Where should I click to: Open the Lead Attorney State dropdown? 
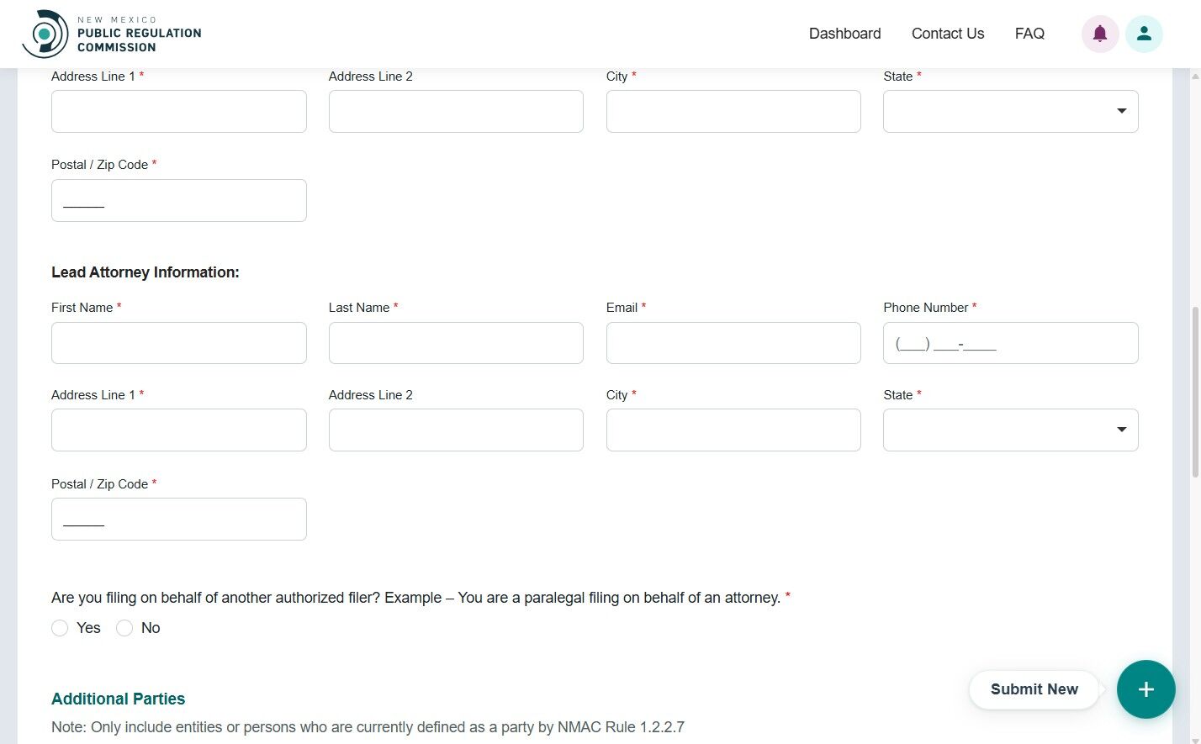pyautogui.click(x=1010, y=430)
